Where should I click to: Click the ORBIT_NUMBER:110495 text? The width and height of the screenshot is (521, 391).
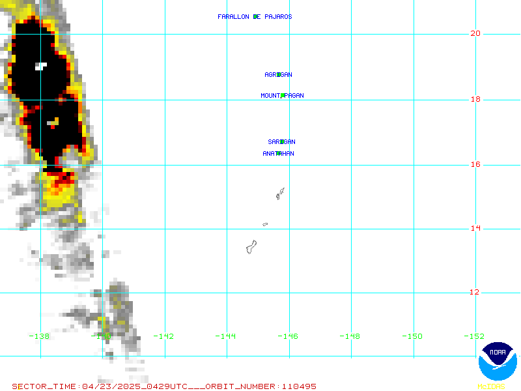pos(261,386)
